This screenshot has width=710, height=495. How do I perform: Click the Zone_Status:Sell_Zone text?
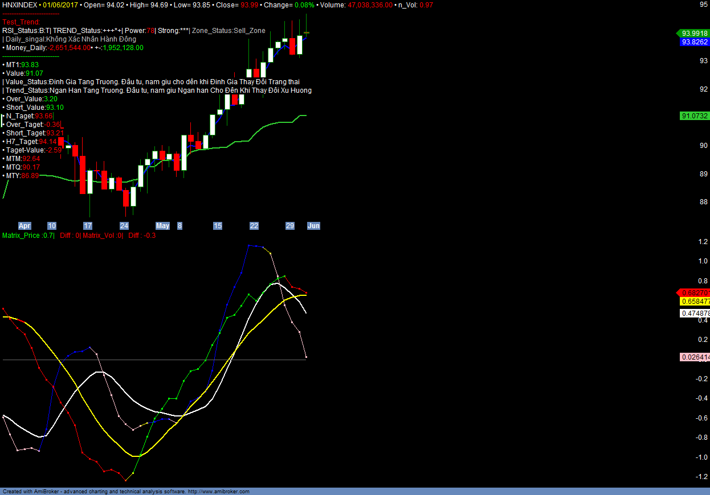228,31
